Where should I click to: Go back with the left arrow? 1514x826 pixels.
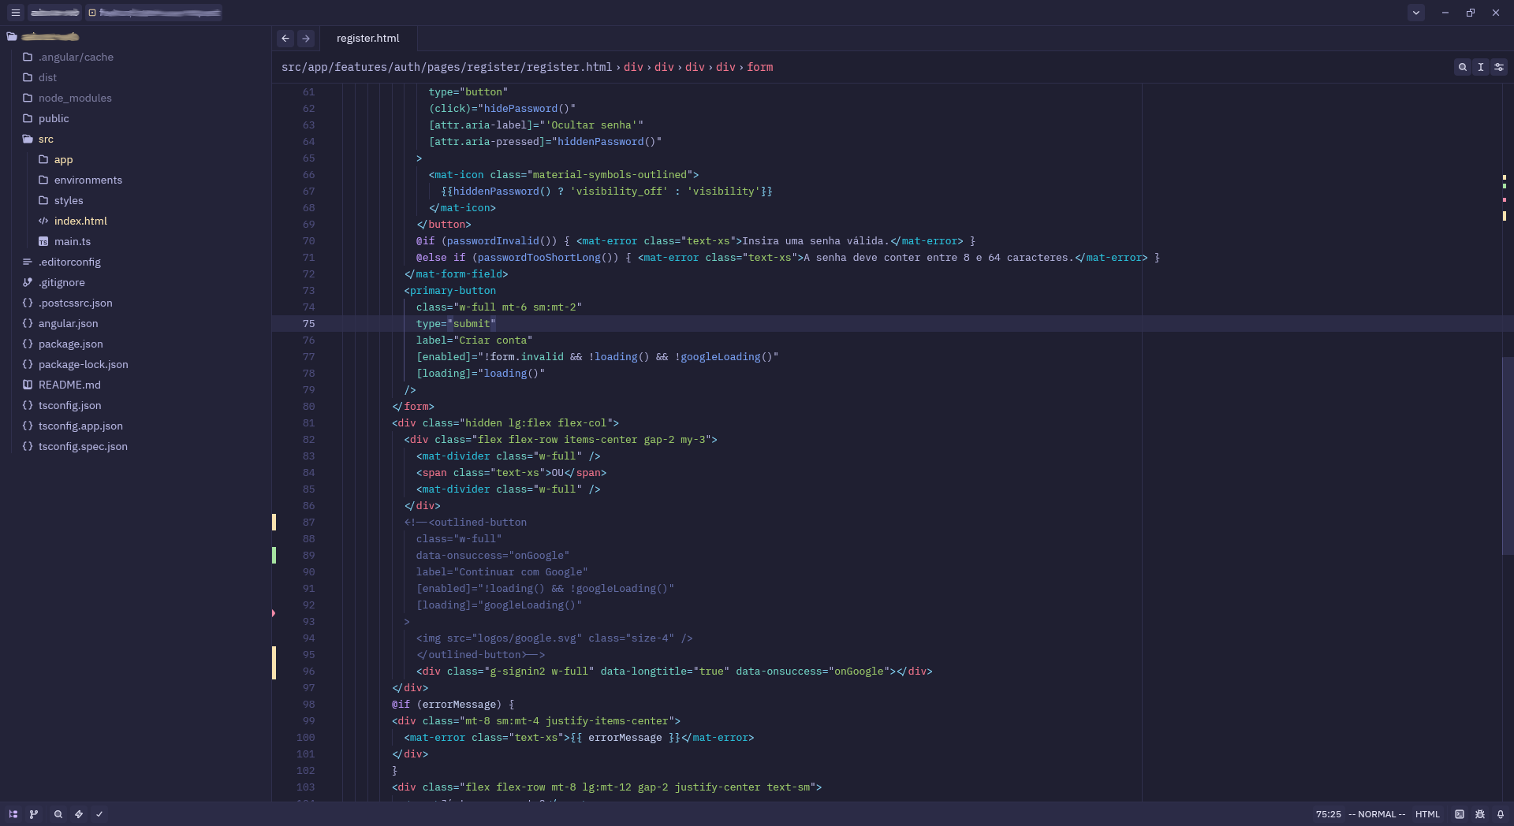tap(285, 38)
